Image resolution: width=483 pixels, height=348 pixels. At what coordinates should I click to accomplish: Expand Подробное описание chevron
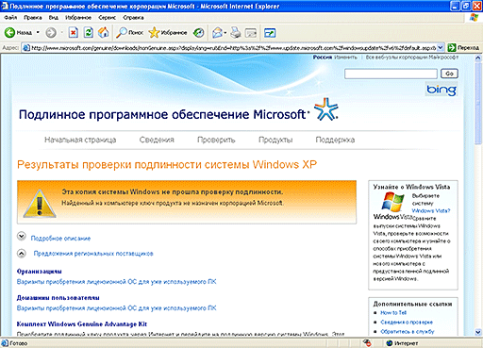tap(22, 236)
